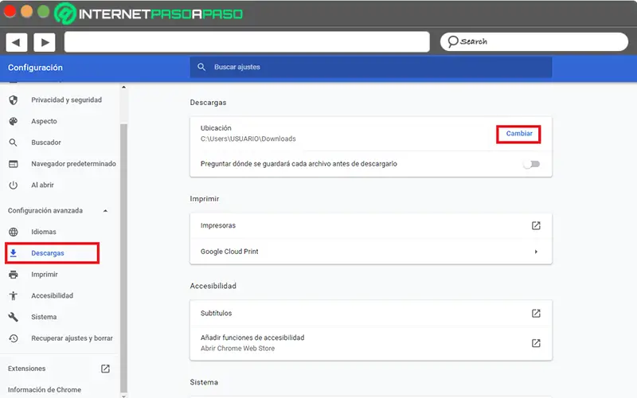637x398 pixels.
Task: Click the search icon in Buscar ajustes
Action: [x=201, y=67]
